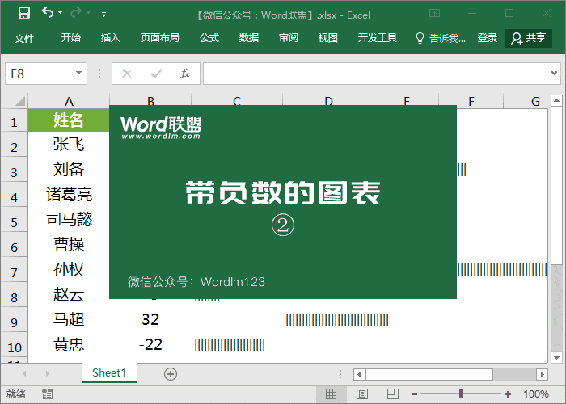
Task: Select the Sheet1 worksheet tab
Action: (109, 372)
